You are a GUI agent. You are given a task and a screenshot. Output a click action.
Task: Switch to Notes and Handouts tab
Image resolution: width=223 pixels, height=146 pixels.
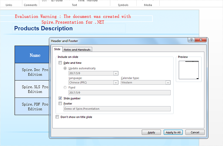[x=77, y=50]
